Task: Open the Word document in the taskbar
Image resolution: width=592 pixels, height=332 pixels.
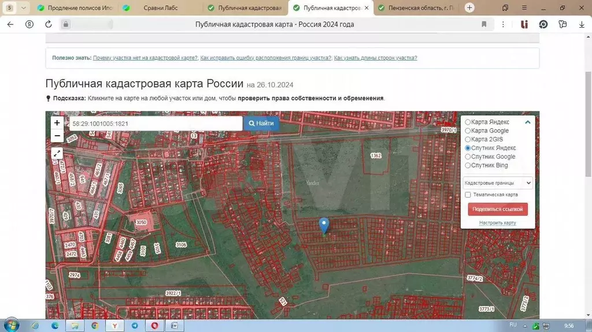Action: (x=175, y=326)
